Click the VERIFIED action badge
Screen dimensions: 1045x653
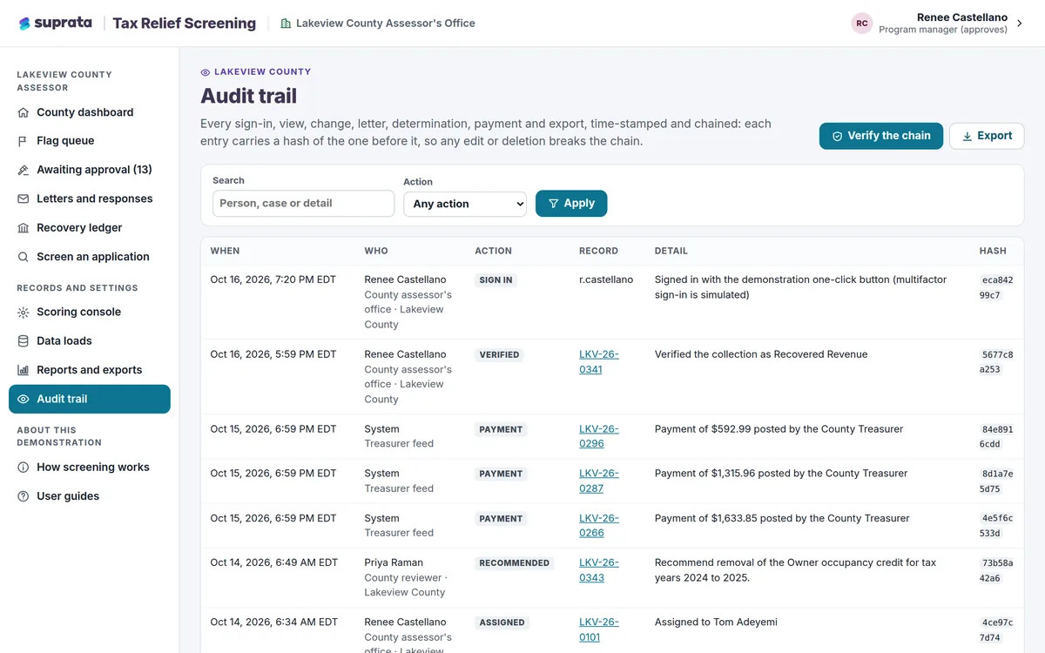[499, 355]
